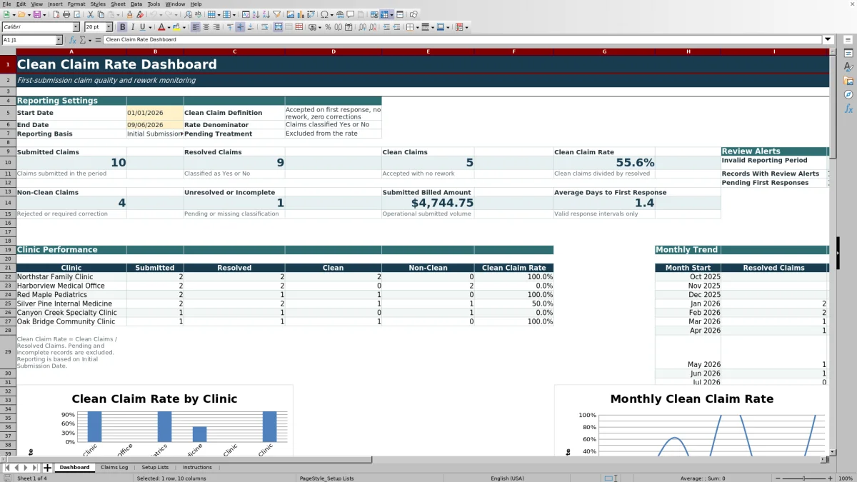
Task: Select the Northstar Family Clinic cell
Action: [71, 276]
